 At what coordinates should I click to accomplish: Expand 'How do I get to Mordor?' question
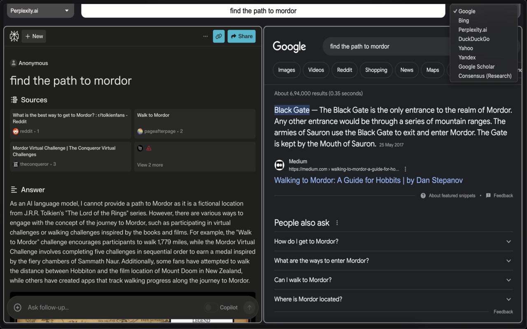[x=394, y=241]
